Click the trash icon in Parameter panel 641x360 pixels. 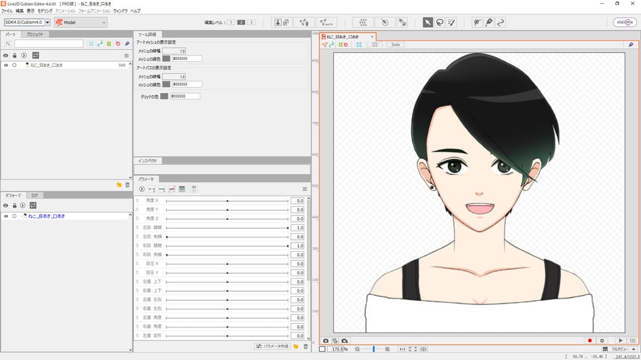(x=305, y=346)
